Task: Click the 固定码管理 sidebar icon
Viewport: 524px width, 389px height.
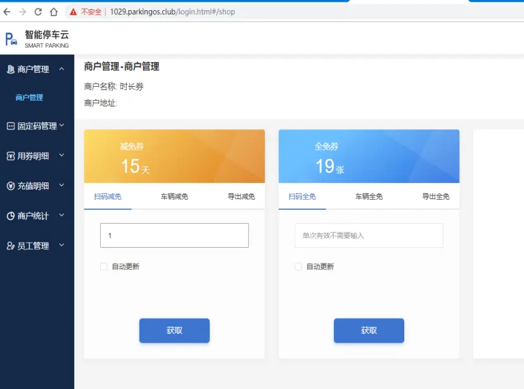Action: coord(10,126)
